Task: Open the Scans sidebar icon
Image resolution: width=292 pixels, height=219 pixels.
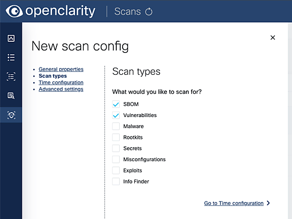Action: coord(11,115)
